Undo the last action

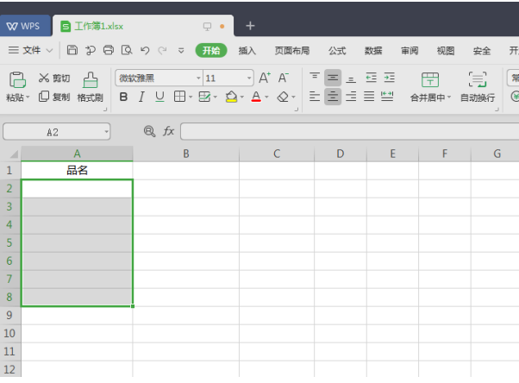pyautogui.click(x=145, y=50)
